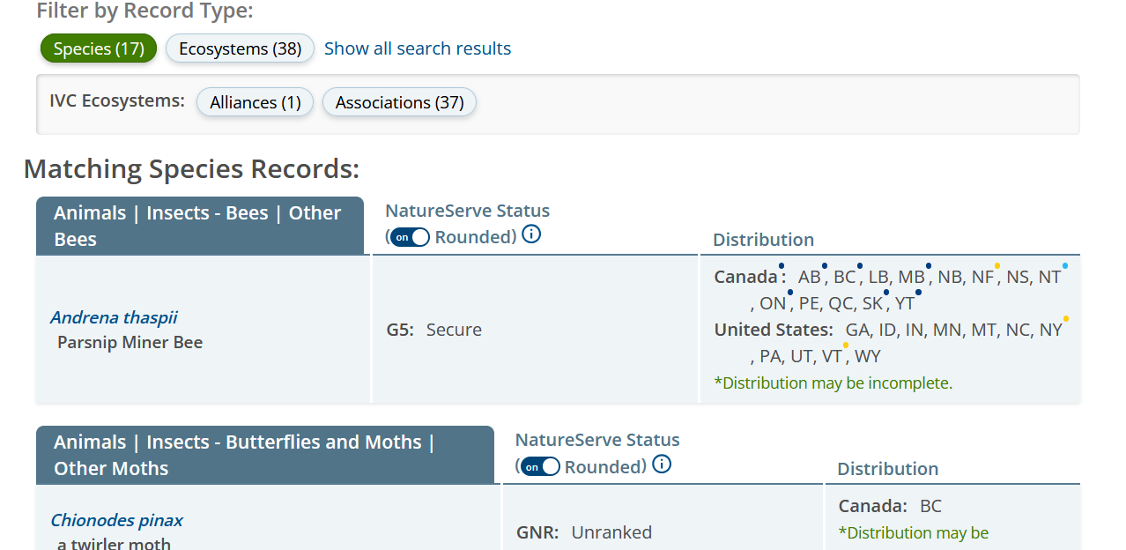This screenshot has width=1126, height=550.
Task: Click the light blue status dot next to NT
Action: 1065,265
